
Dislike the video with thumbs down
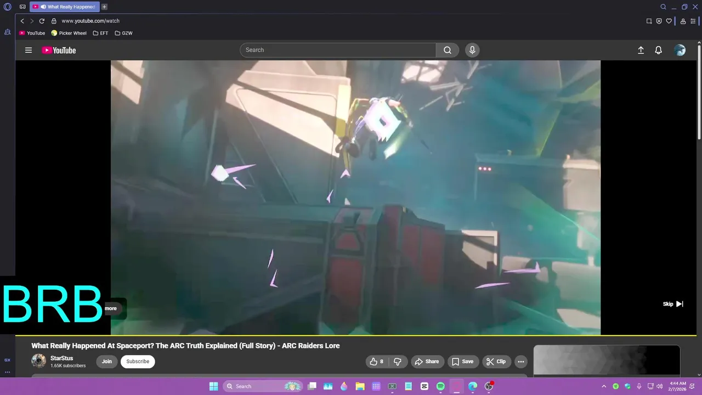(398, 362)
